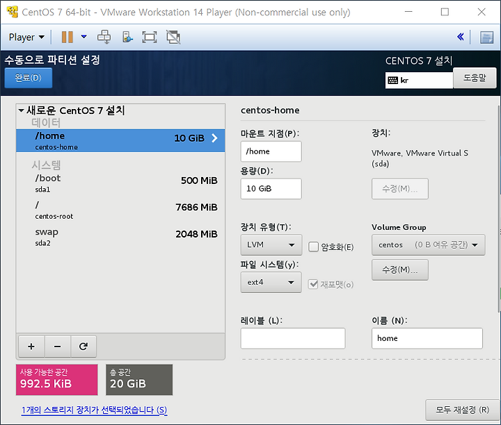Open the 스토리지 장치가 선택되었습니다 link
501x425 pixels.
click(x=94, y=410)
